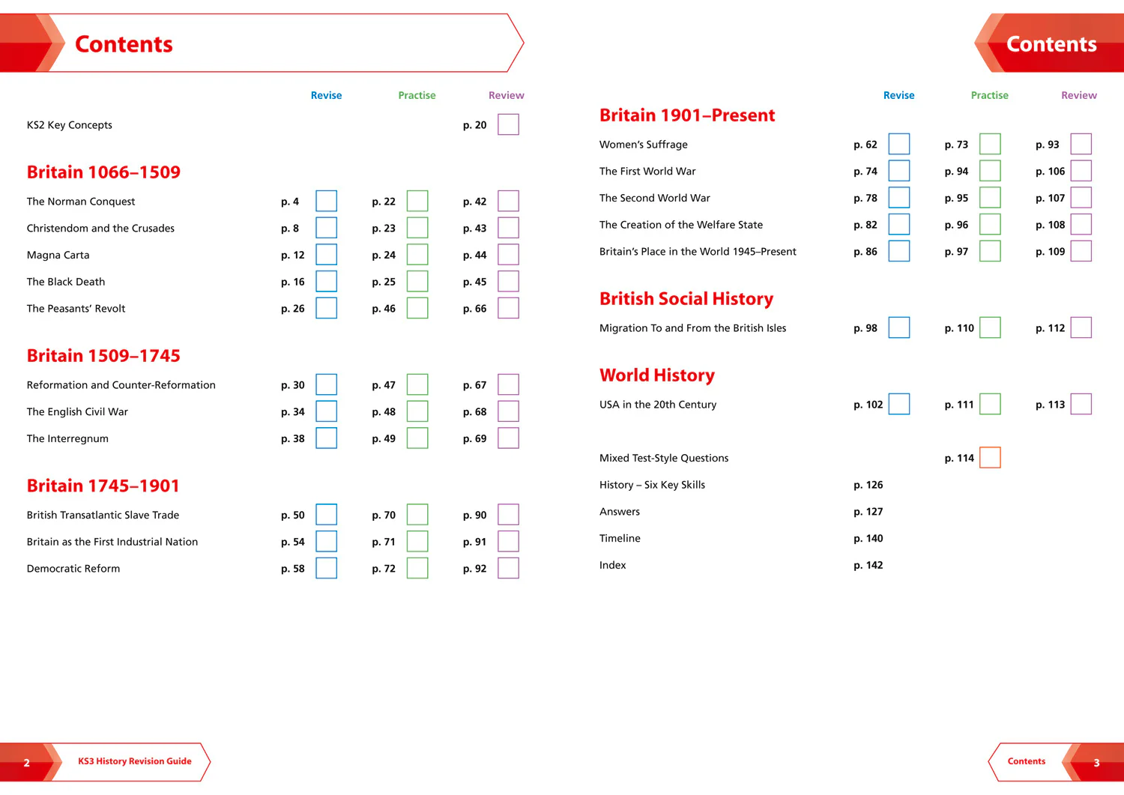The width and height of the screenshot is (1124, 795).
Task: Tick Review box for The Interregnum
Action: pyautogui.click(x=508, y=438)
